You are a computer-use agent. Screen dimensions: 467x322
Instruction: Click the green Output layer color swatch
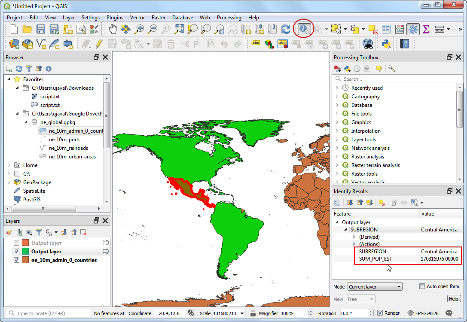(25, 252)
